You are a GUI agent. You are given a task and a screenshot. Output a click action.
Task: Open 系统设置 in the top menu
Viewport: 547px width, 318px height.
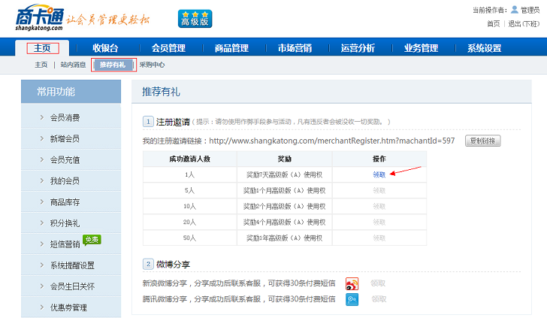click(x=484, y=48)
